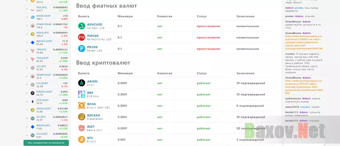Click the wss соединение установлено button

point(46,143)
